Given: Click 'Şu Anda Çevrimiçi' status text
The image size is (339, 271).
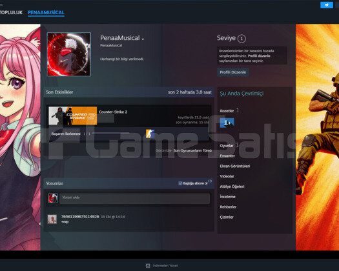Looking at the screenshot, I should [x=241, y=94].
